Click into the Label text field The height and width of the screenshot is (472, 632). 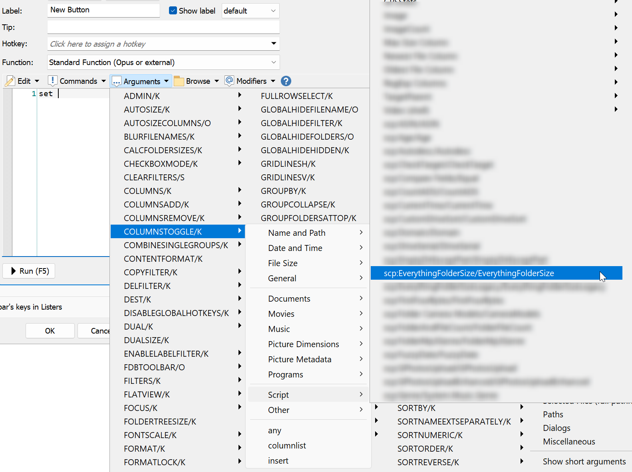click(x=103, y=10)
